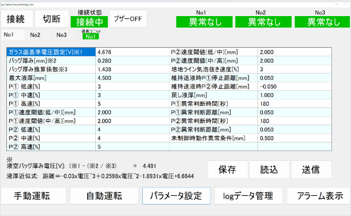Select the P①速度閾値(低/中)[mm] row label
The image size is (351, 216).
[51, 113]
